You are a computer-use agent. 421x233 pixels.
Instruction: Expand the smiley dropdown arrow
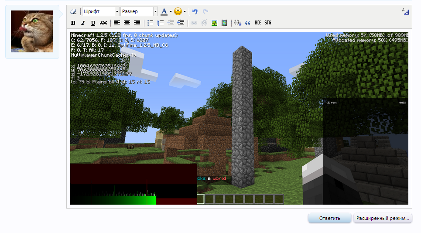point(185,11)
